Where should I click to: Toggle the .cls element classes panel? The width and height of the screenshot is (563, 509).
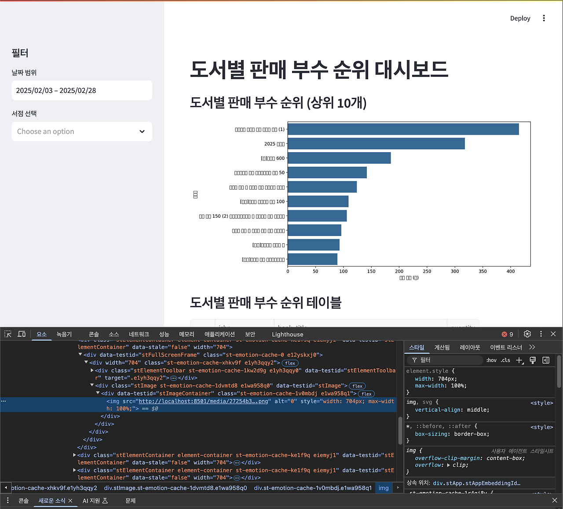[x=505, y=360]
